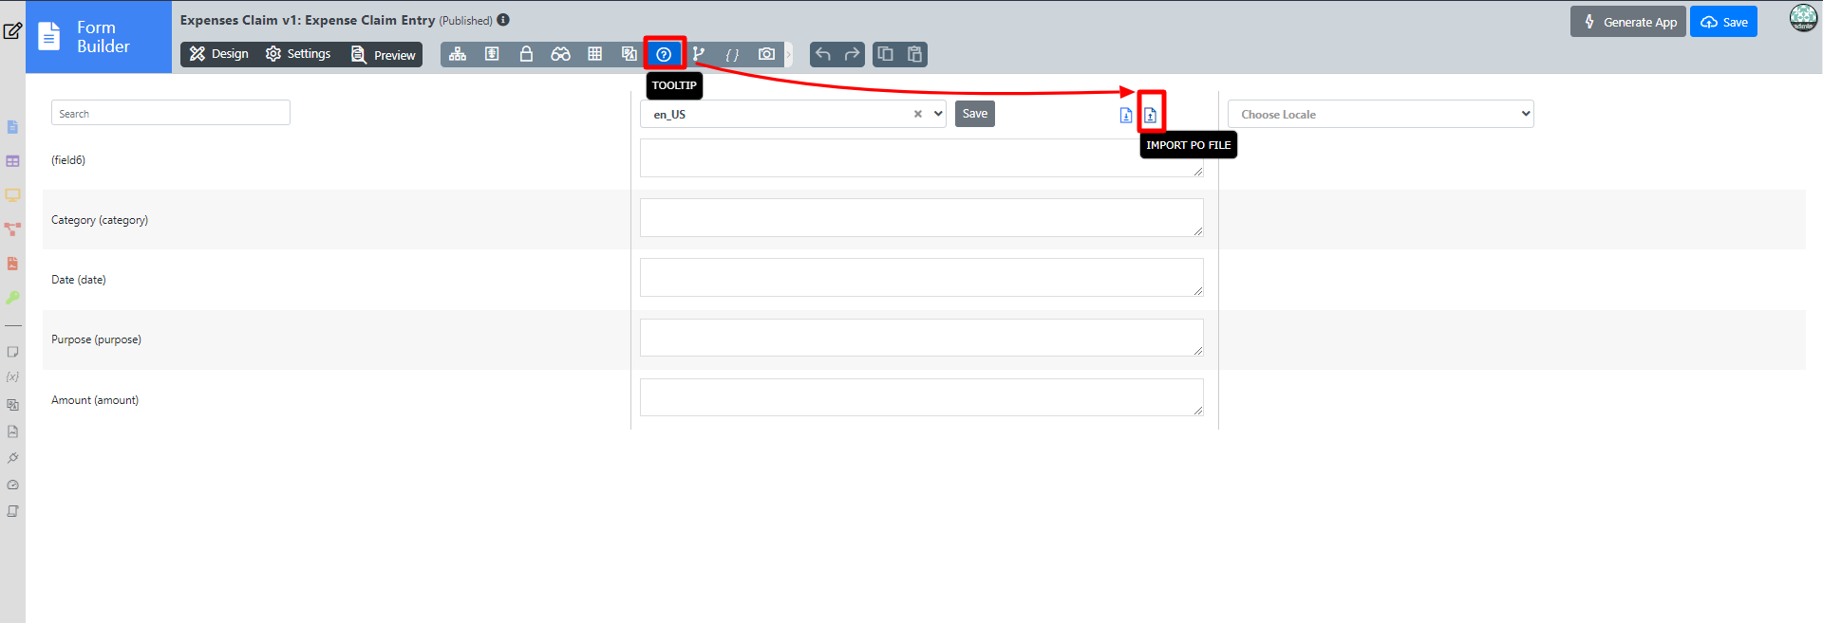
Task: Click the gray Save button beside locale
Action: (x=975, y=114)
